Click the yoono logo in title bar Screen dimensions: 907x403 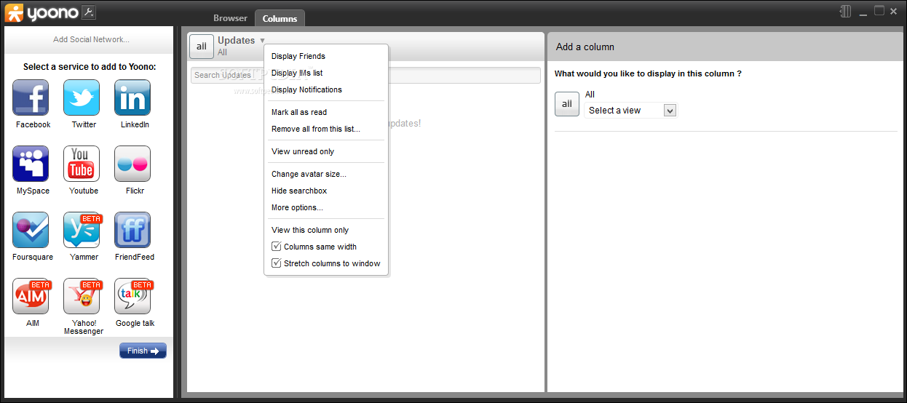[41, 12]
